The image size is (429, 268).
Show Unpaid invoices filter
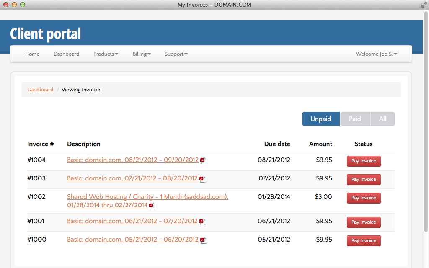(320, 119)
